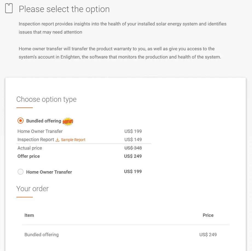Click the Please select the option title
Viewport: 252px width, 251px height.
[64, 9]
